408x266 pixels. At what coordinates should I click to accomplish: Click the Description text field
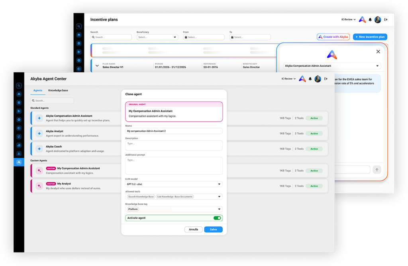174,145
